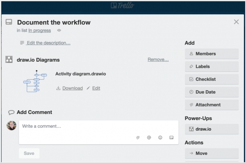Click the attachment paperclip icon in comment box

pyautogui.click(x=138, y=138)
